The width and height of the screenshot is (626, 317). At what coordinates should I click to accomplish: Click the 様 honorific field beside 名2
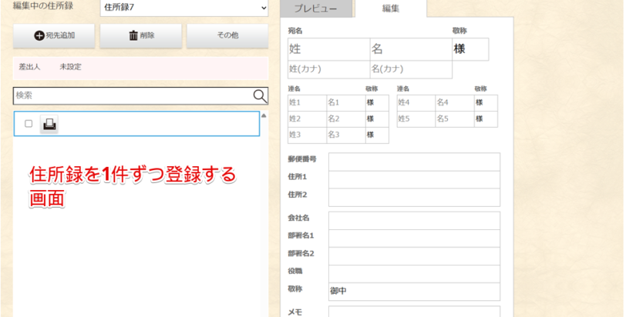[377, 119]
